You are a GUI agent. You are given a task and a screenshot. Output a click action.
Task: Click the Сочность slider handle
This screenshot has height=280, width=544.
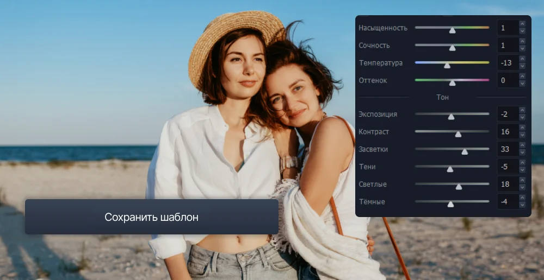tap(452, 48)
